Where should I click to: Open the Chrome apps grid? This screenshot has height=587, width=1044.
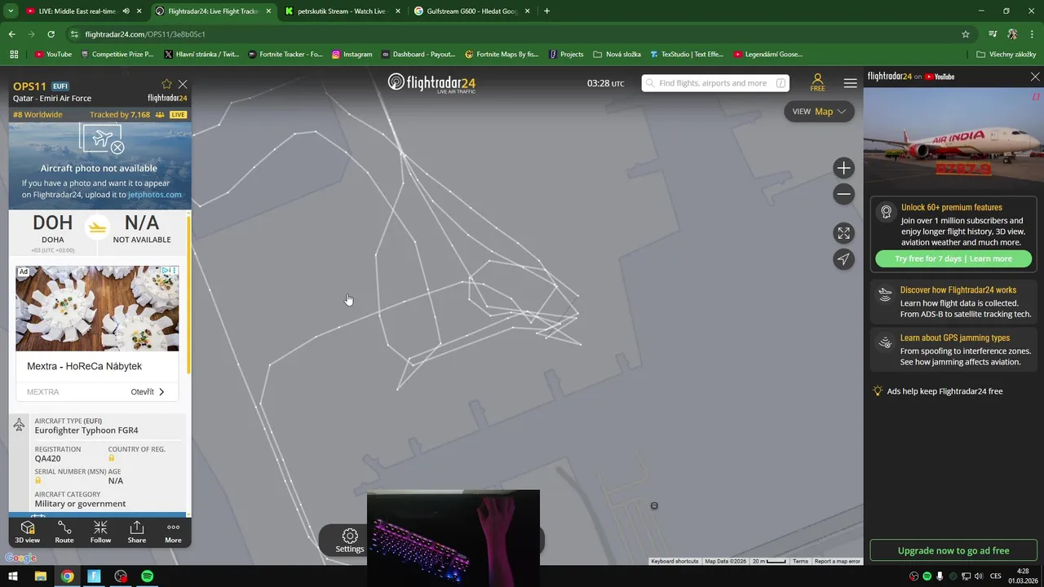(14, 55)
